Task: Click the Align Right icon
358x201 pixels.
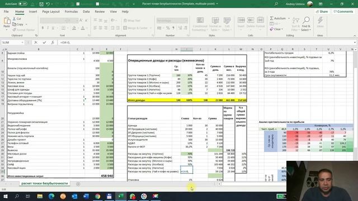Action: 106,28
